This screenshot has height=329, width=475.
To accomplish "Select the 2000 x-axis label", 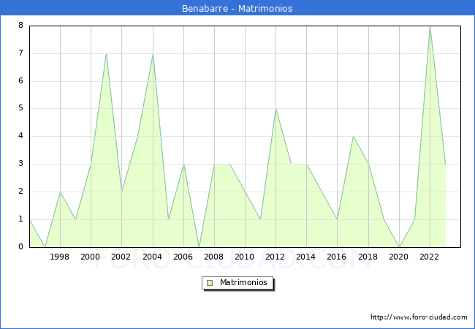I will [91, 257].
